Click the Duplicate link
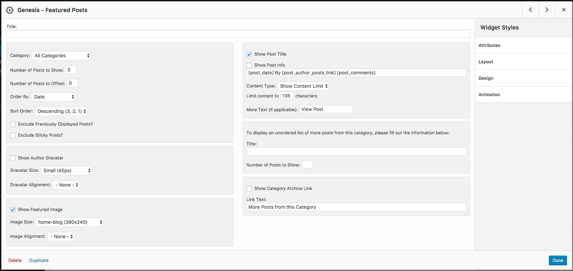 pos(39,260)
